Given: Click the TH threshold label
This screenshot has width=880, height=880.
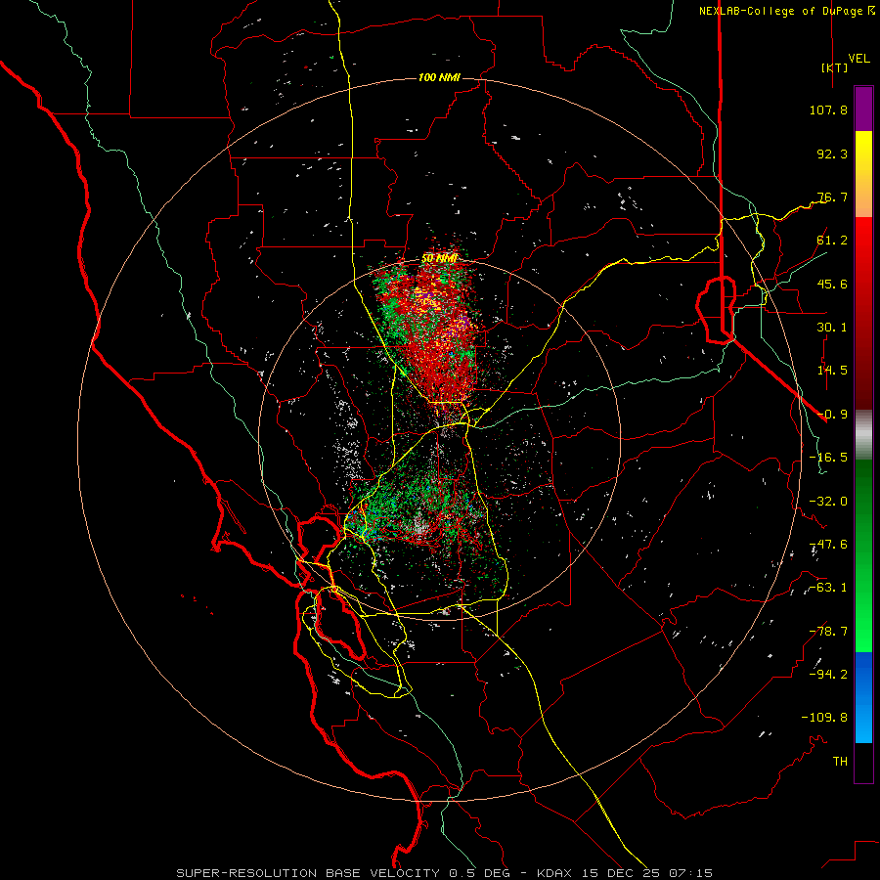Looking at the screenshot, I should [x=840, y=762].
